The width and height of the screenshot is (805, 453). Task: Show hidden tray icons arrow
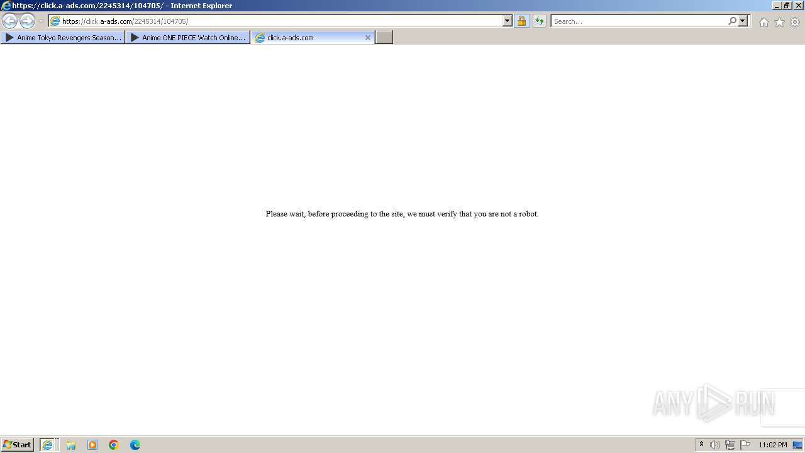tap(701, 445)
